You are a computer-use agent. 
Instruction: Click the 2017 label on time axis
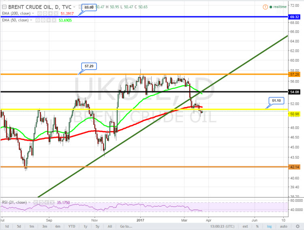coord(140,220)
